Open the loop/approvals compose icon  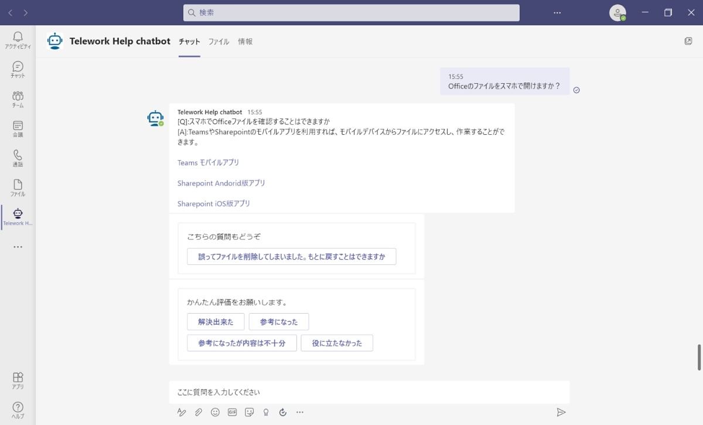pyautogui.click(x=283, y=412)
